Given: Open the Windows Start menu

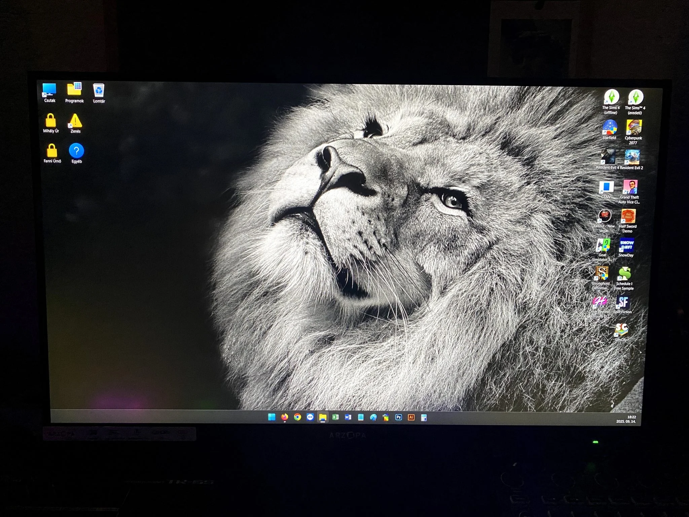Looking at the screenshot, I should click(271, 417).
